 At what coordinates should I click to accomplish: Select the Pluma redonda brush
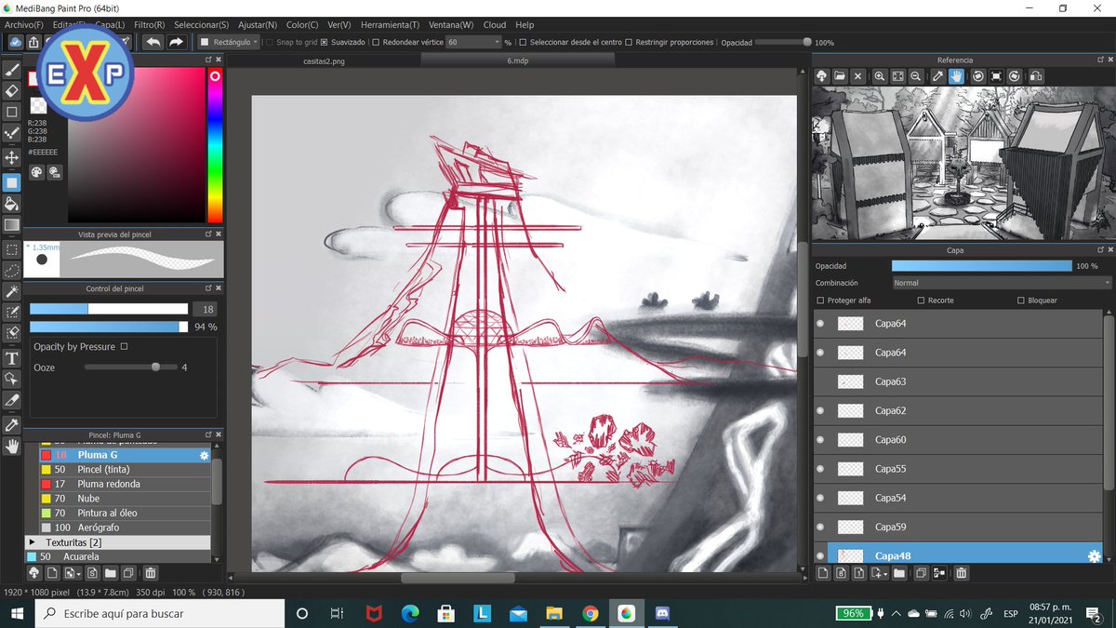[x=125, y=484]
